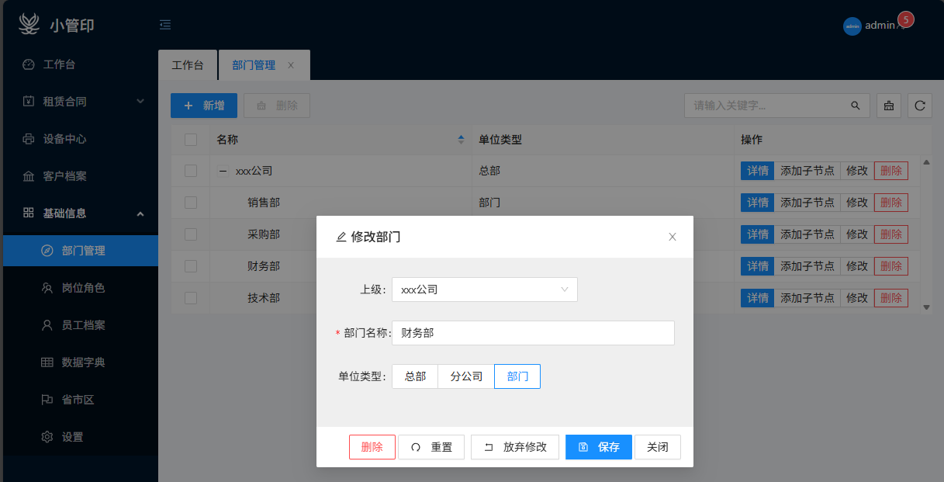Click 修改 for 销售部 row
This screenshot has width=944, height=482.
857,203
